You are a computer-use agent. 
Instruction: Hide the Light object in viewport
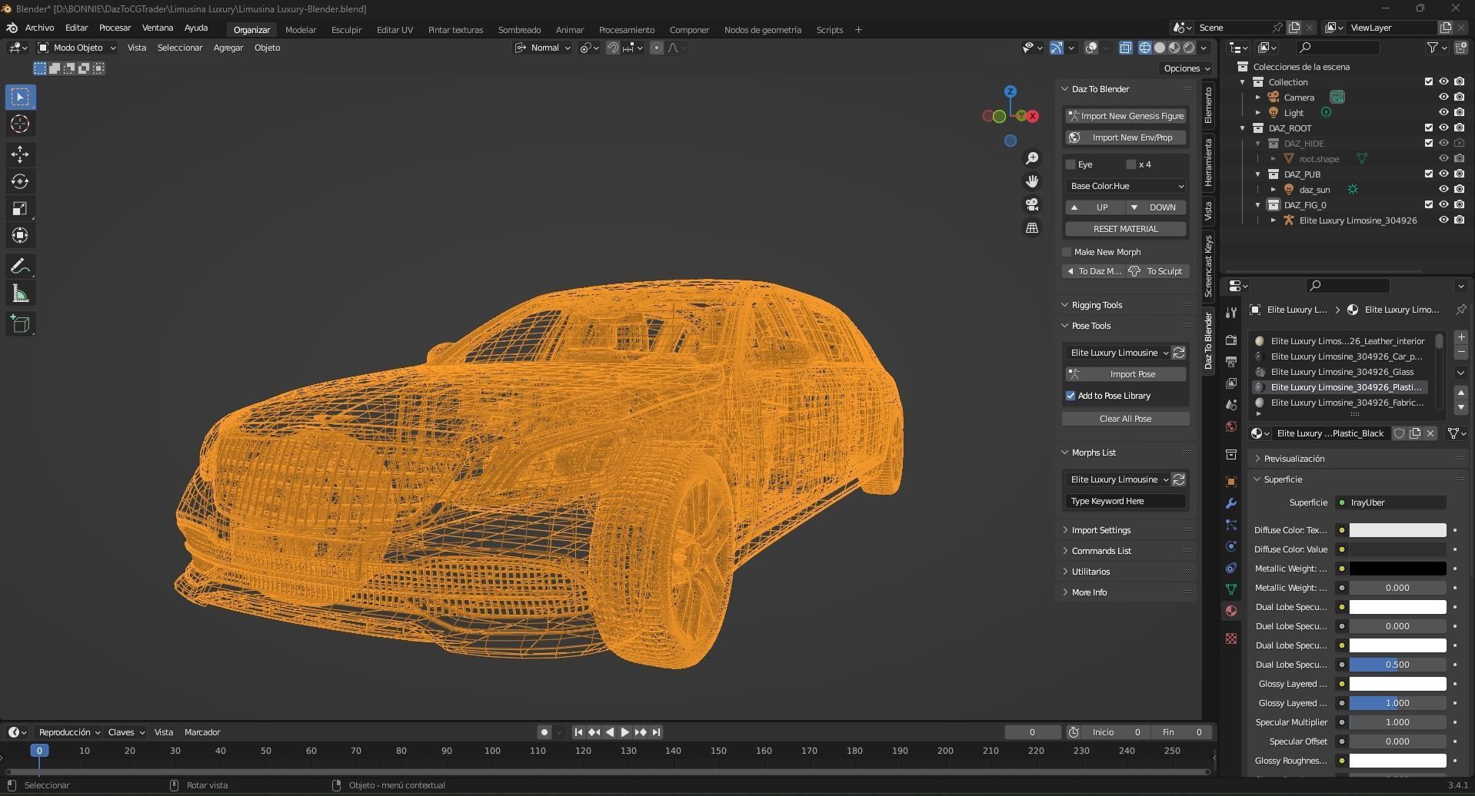pyautogui.click(x=1443, y=113)
